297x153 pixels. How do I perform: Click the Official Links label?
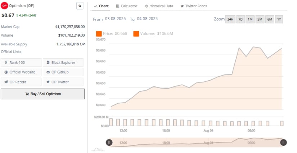11,52
